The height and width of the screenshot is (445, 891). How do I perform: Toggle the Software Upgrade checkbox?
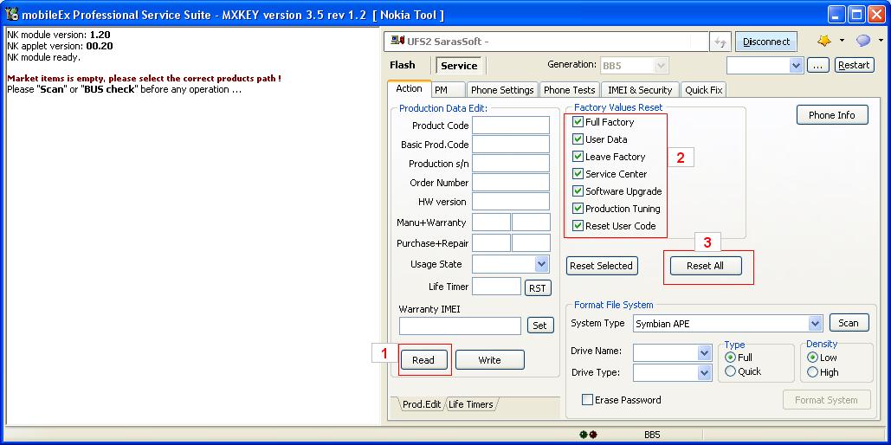point(578,191)
